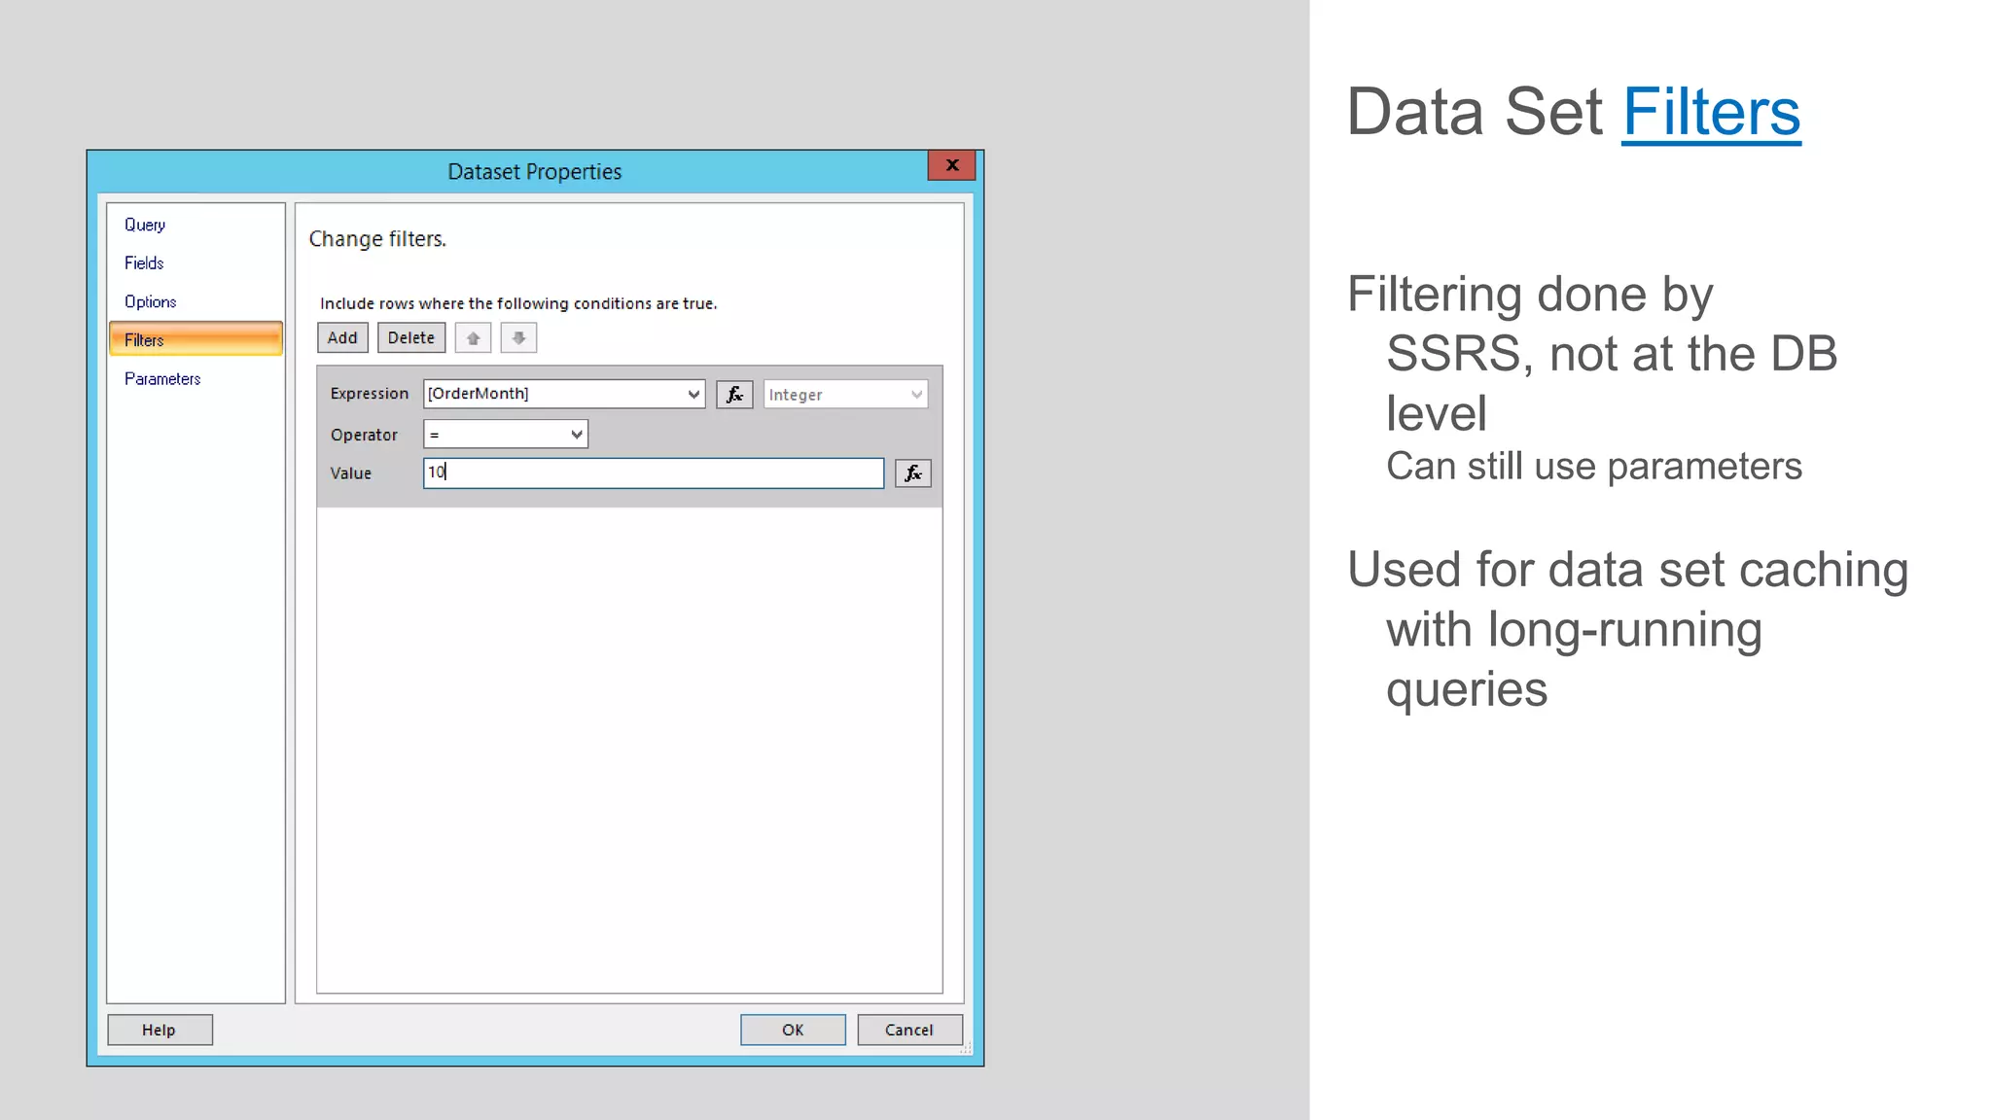1992x1120 pixels.
Task: Move filter down with the down arrow
Action: click(x=518, y=338)
